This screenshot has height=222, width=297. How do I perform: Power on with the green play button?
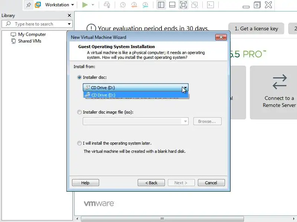(x=85, y=5)
